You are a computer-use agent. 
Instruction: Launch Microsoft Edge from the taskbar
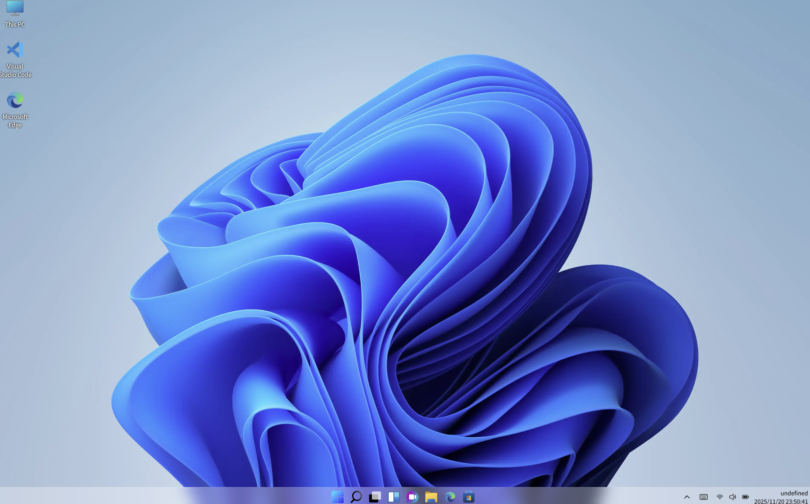(450, 497)
